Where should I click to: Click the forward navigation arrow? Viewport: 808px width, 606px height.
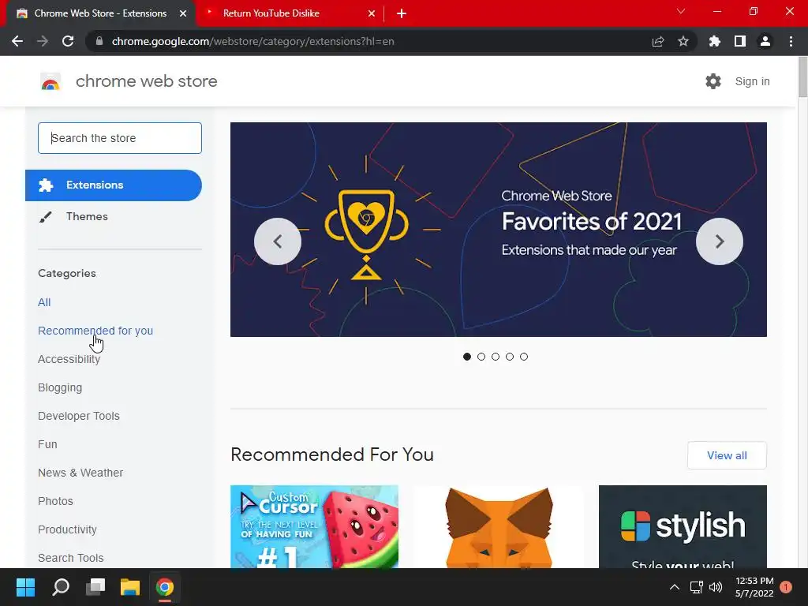(43, 41)
